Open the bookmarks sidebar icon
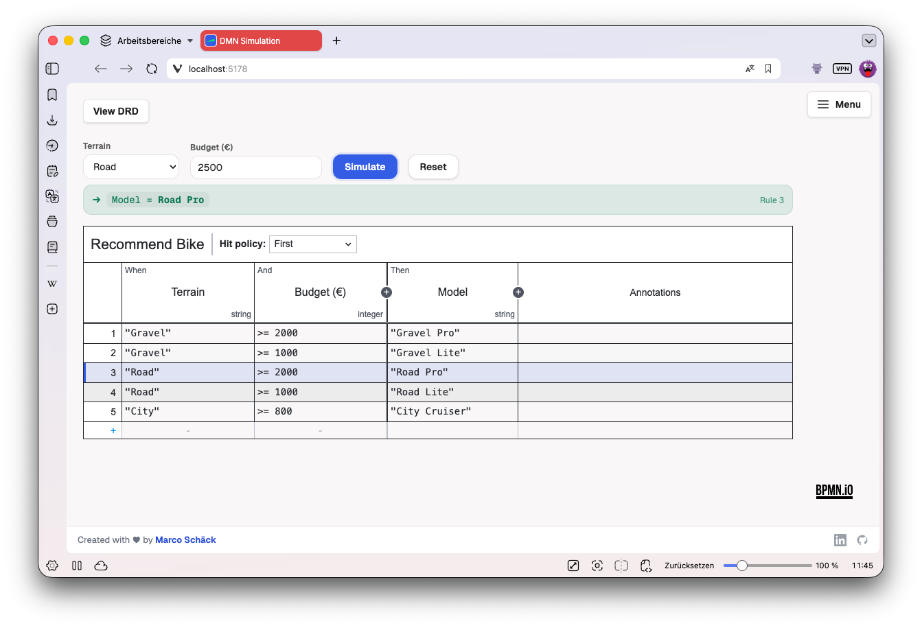This screenshot has height=628, width=922. coord(52,95)
